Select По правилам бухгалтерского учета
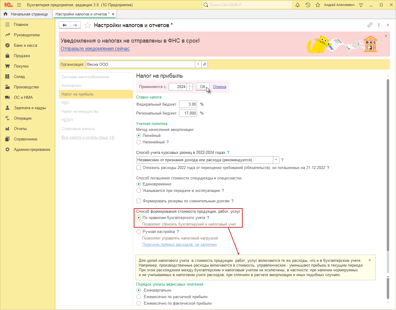 (139, 217)
